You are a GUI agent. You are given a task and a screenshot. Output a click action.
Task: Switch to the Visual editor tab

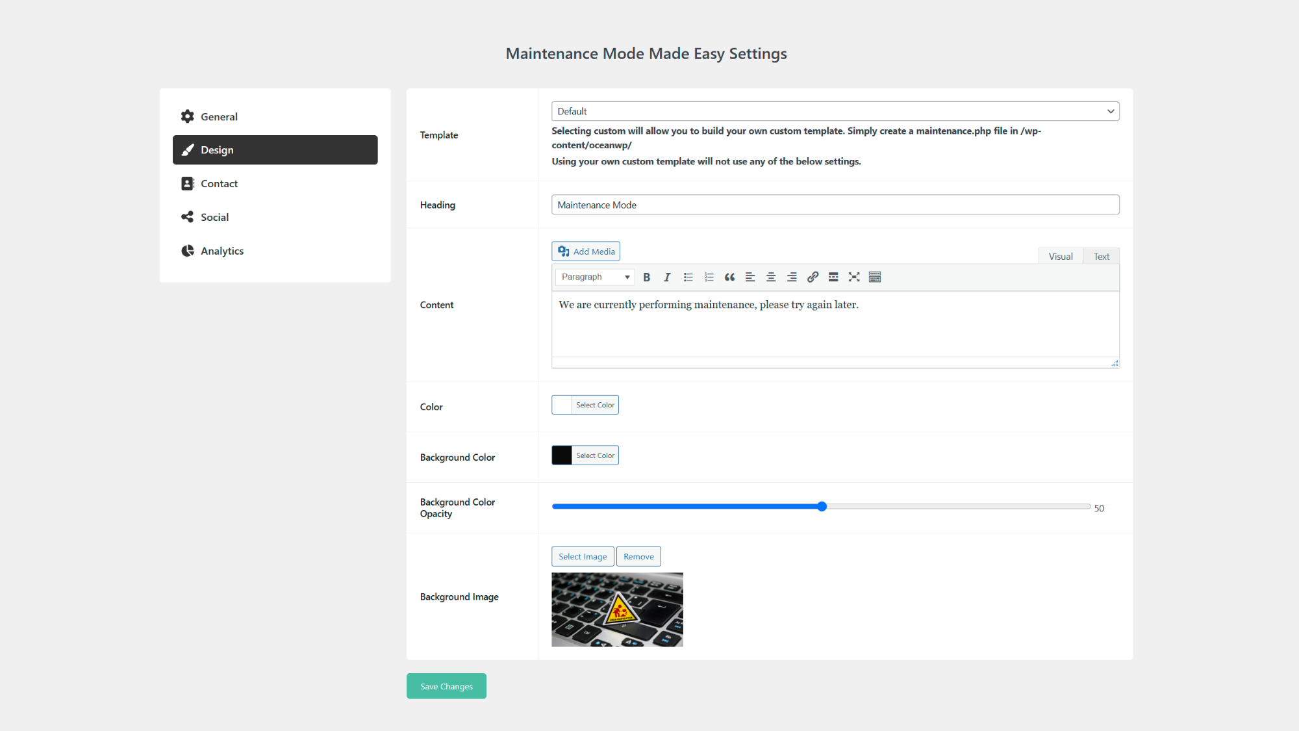(x=1061, y=256)
